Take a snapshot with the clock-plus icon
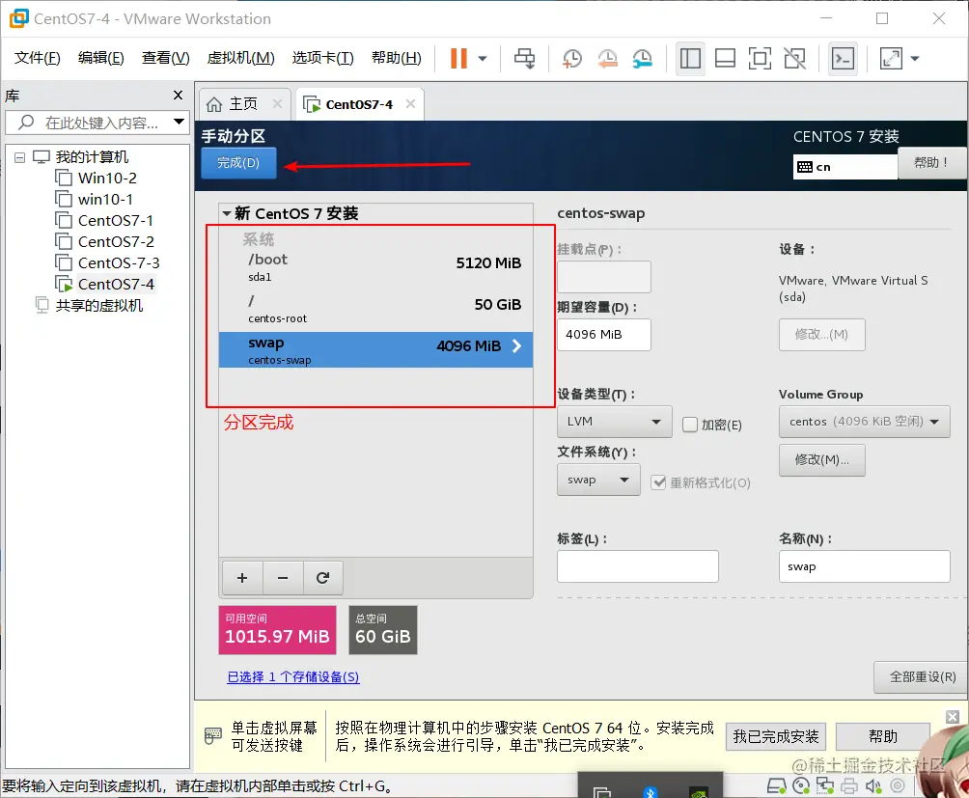Screen dimensions: 969x798 (x=572, y=59)
